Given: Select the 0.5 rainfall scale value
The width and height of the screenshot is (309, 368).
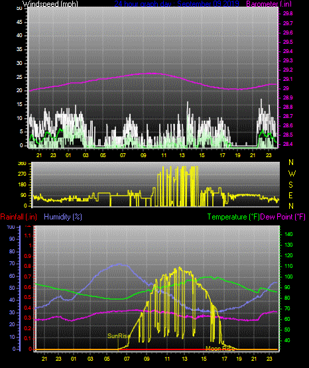Looking at the screenshot, I should click(x=28, y=297).
